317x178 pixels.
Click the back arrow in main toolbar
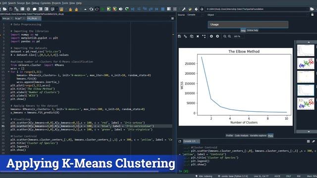[x=196, y=9]
